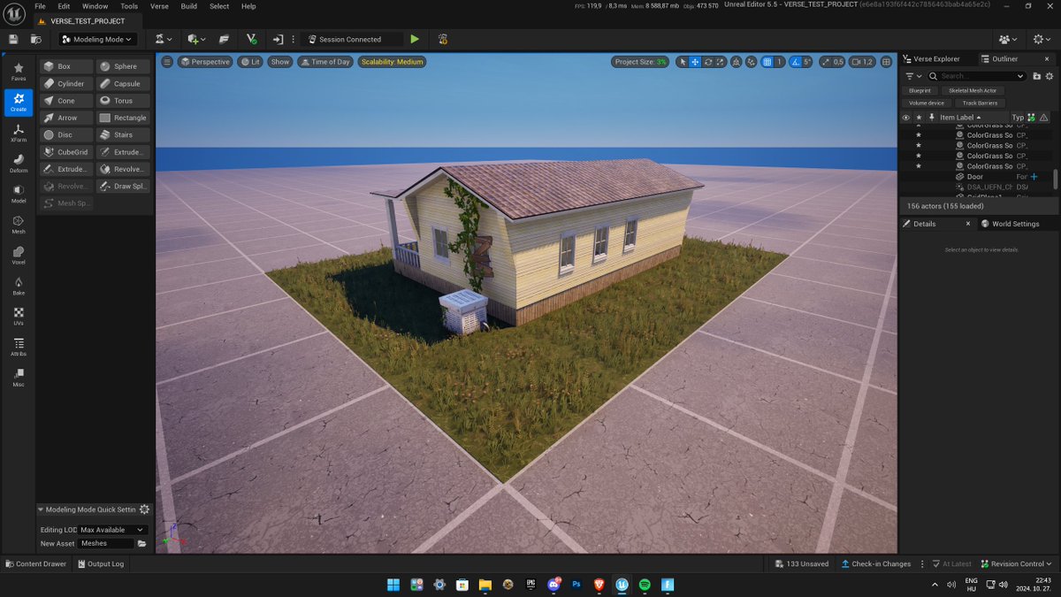Open the UVs tool category
1061x597 pixels.
click(18, 313)
